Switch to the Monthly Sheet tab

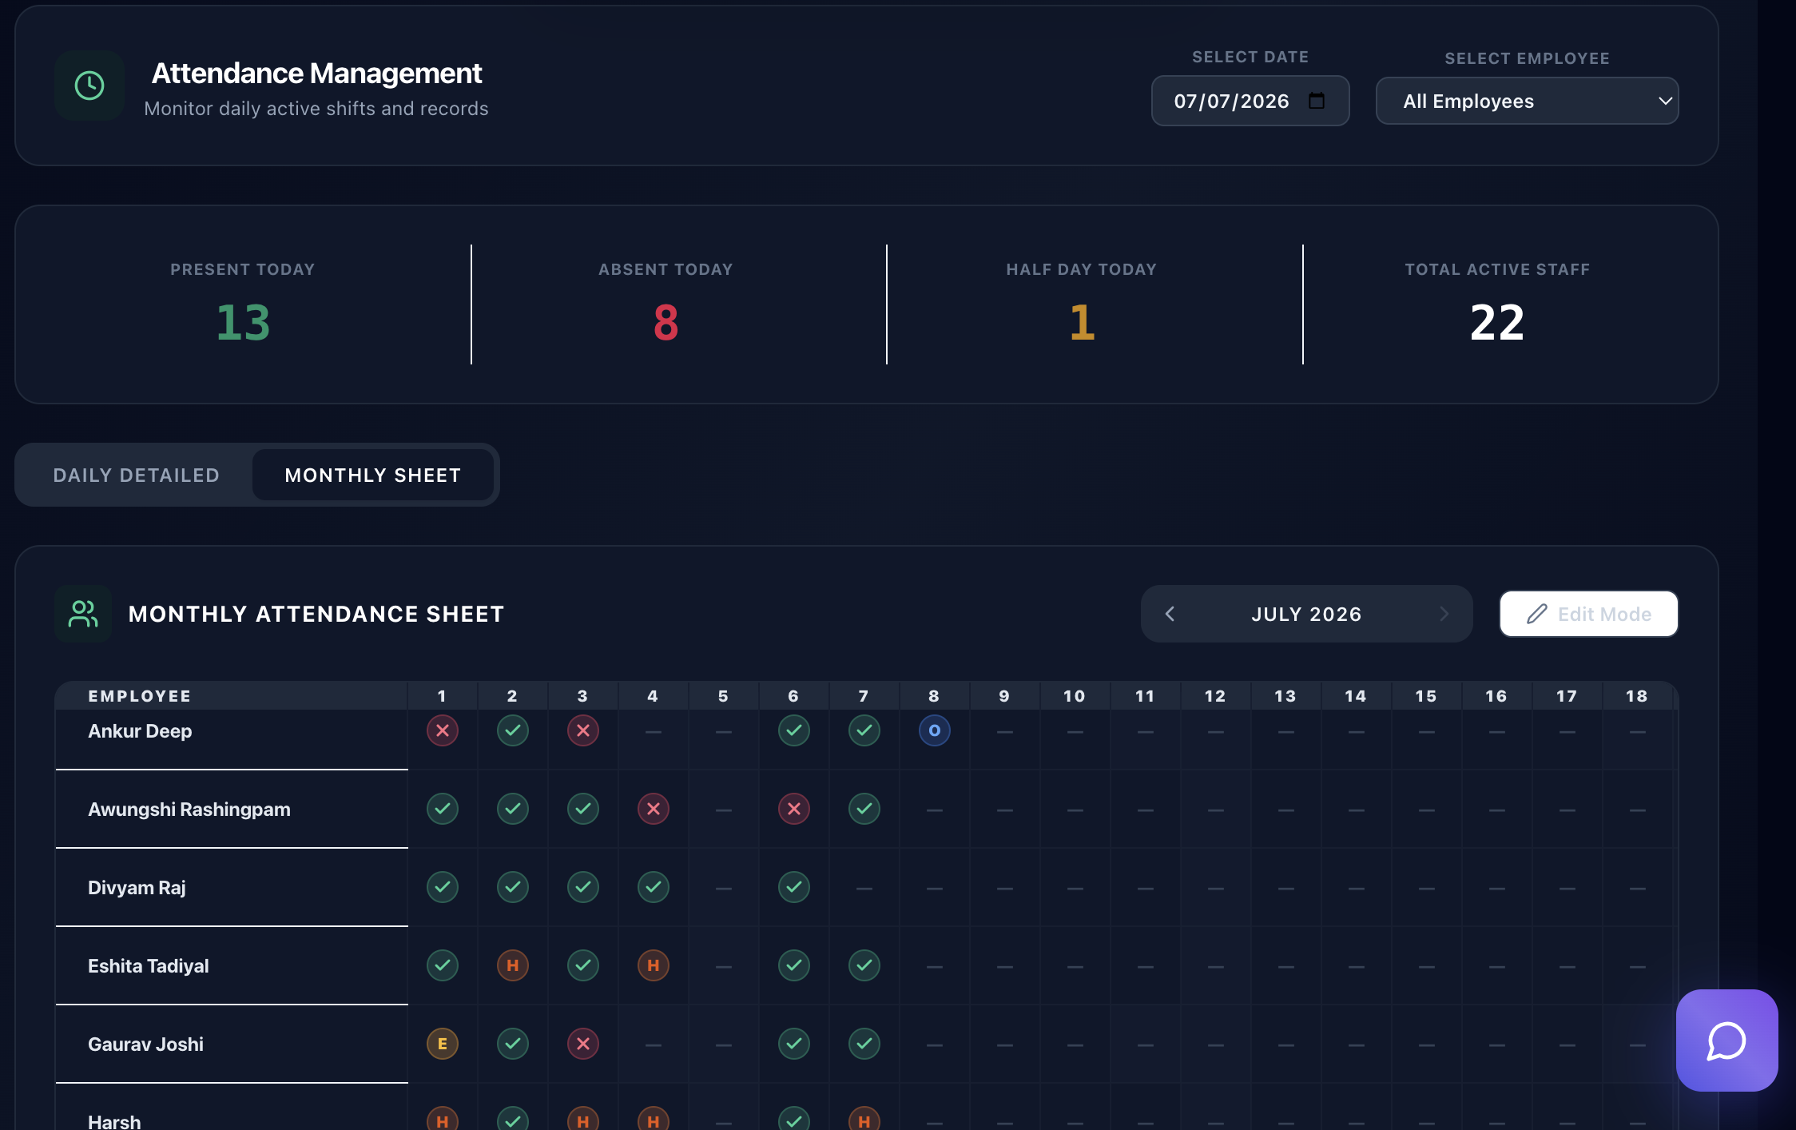pos(373,475)
